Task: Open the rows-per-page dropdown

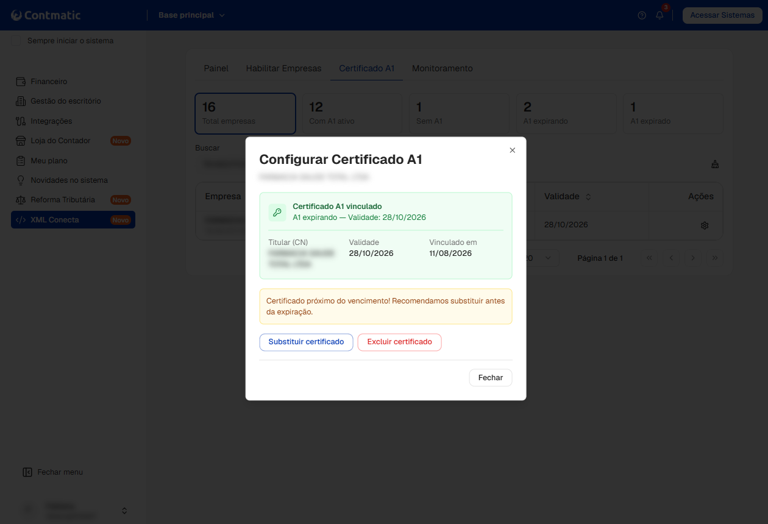Action: coord(542,258)
